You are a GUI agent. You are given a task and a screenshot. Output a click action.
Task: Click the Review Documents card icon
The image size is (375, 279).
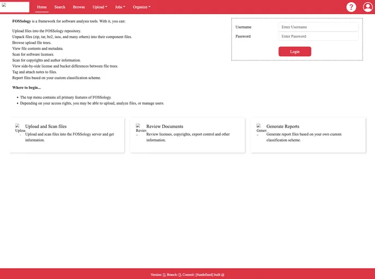point(141,129)
